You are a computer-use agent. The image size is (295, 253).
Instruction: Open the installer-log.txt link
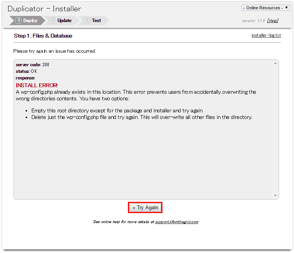tap(266, 35)
